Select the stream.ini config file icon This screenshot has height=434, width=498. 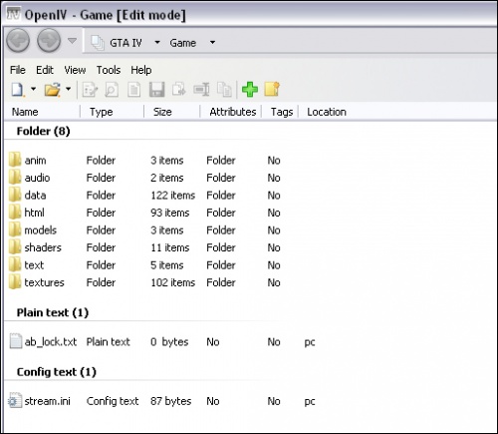pyautogui.click(x=15, y=401)
